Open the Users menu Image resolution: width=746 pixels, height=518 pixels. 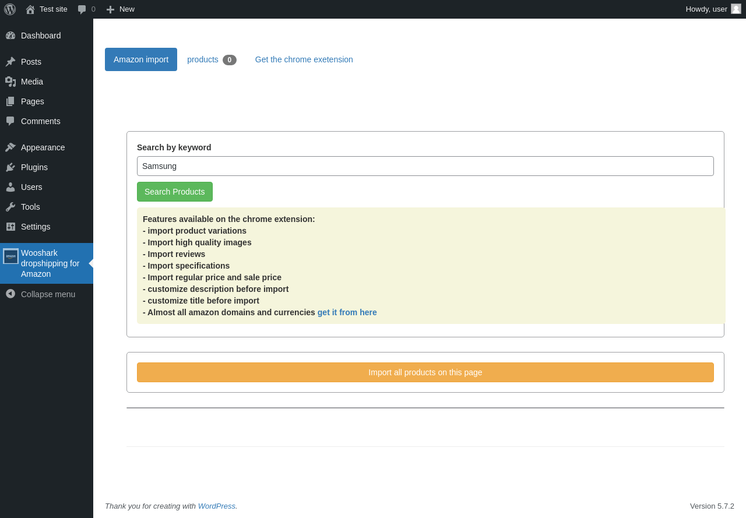pos(47,187)
